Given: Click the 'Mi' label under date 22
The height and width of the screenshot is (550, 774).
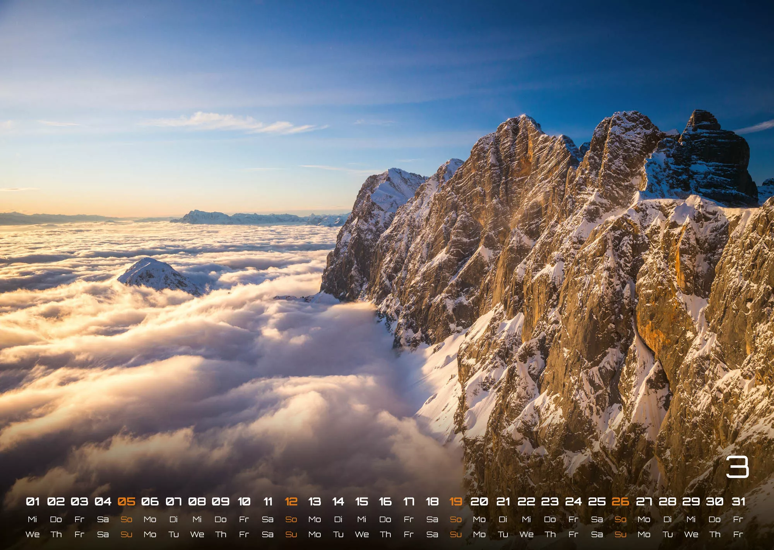Looking at the screenshot, I should [x=526, y=519].
